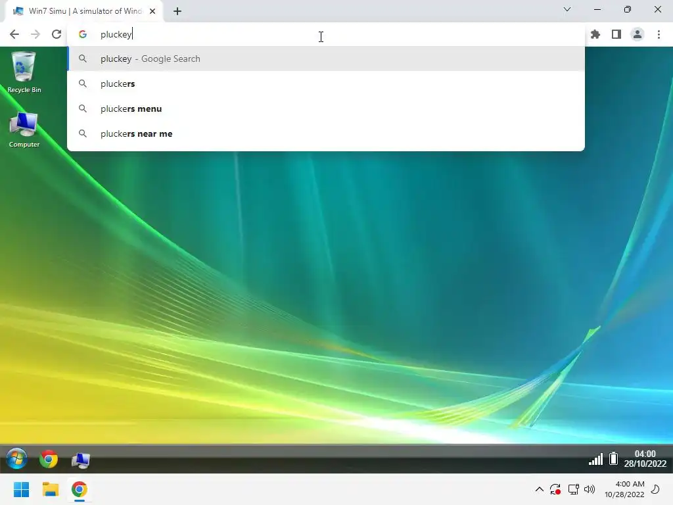
Task: Close the Win7 Simu tab
Action: (152, 11)
